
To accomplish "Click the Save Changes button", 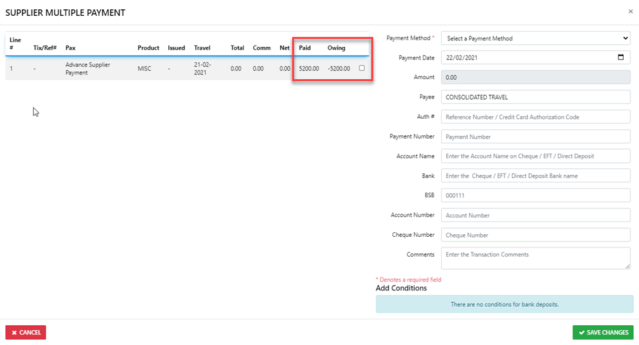I will click(x=603, y=332).
